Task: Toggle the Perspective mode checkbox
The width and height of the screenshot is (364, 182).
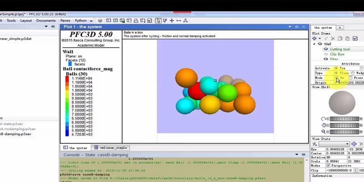Action: (328, 166)
